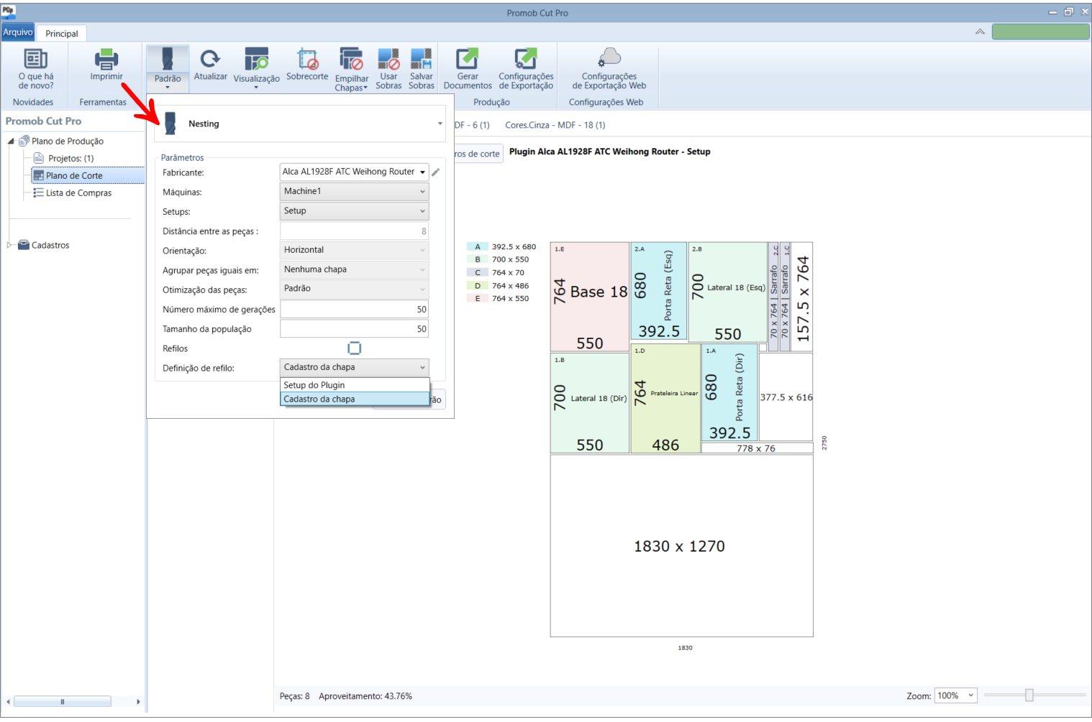
Task: Choose 'Cadastro da chapa' list option
Action: 355,399
